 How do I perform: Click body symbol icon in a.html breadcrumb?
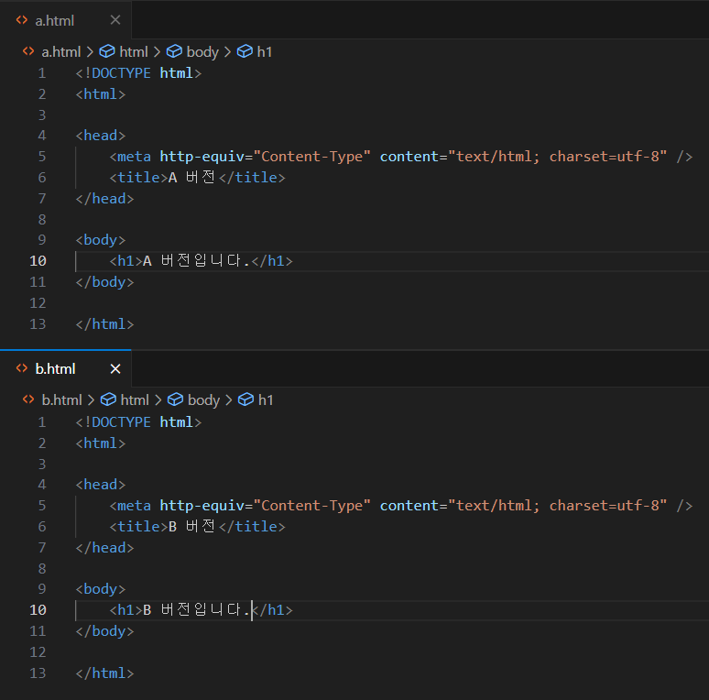point(174,52)
